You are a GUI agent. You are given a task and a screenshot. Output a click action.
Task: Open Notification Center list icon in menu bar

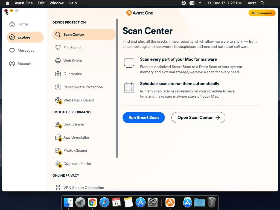click(x=271, y=3)
